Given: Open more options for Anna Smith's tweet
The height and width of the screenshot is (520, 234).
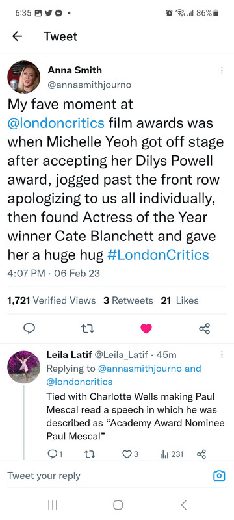Looking at the screenshot, I should (222, 70).
